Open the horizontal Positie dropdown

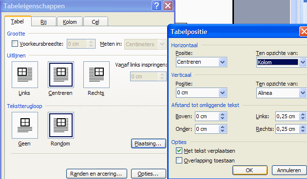(222, 62)
